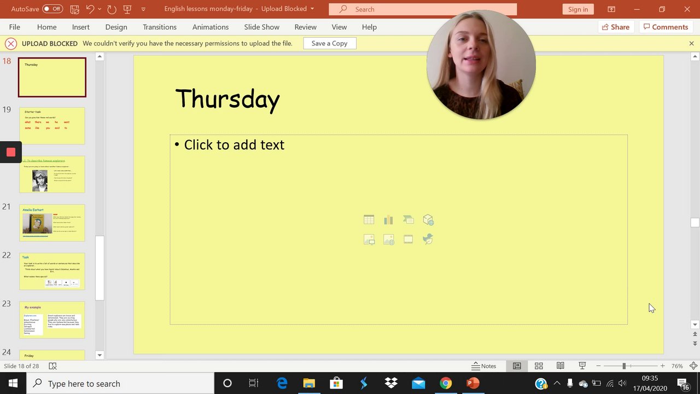The image size is (700, 394).
Task: Open the View tab
Action: [339, 27]
